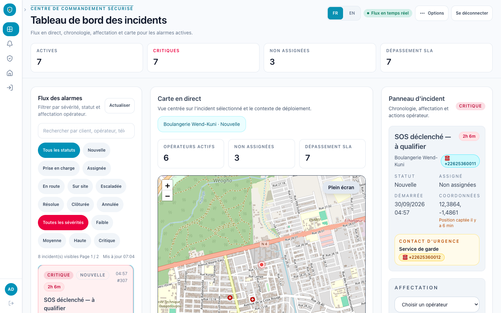Click the sidebar login arrow icon
Screen dimensions: 501x313
point(10,88)
